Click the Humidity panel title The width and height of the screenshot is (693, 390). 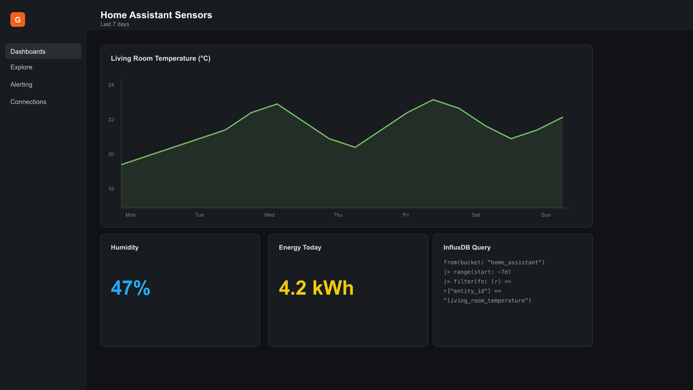click(x=125, y=247)
